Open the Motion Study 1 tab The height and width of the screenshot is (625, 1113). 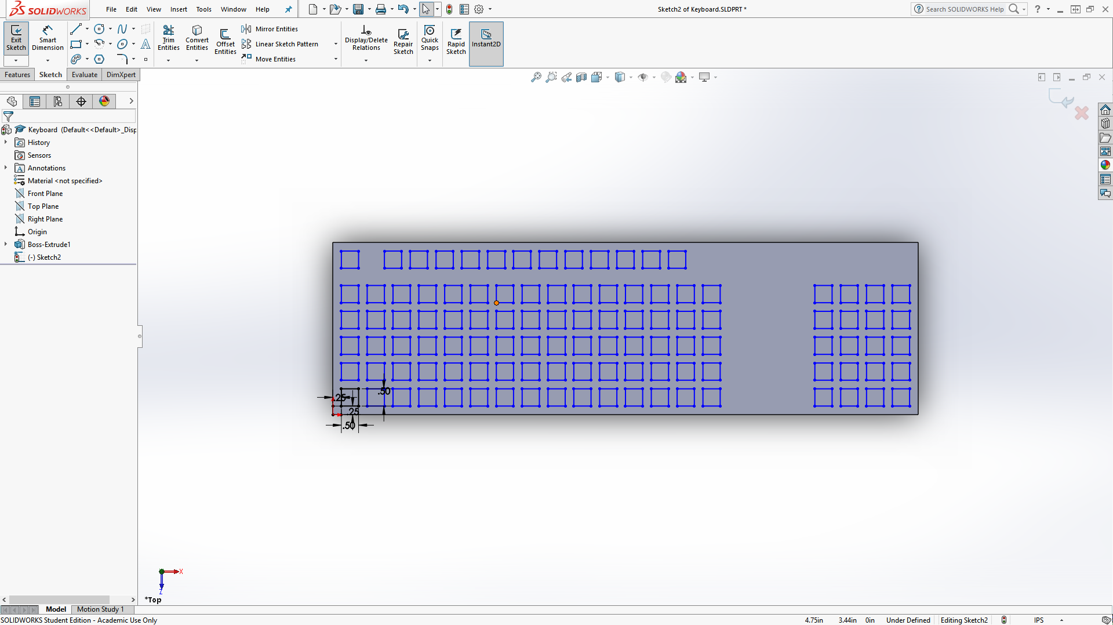(100, 609)
